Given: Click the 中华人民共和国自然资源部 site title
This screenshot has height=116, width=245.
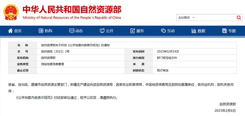Looking at the screenshot, I should (x=72, y=9).
